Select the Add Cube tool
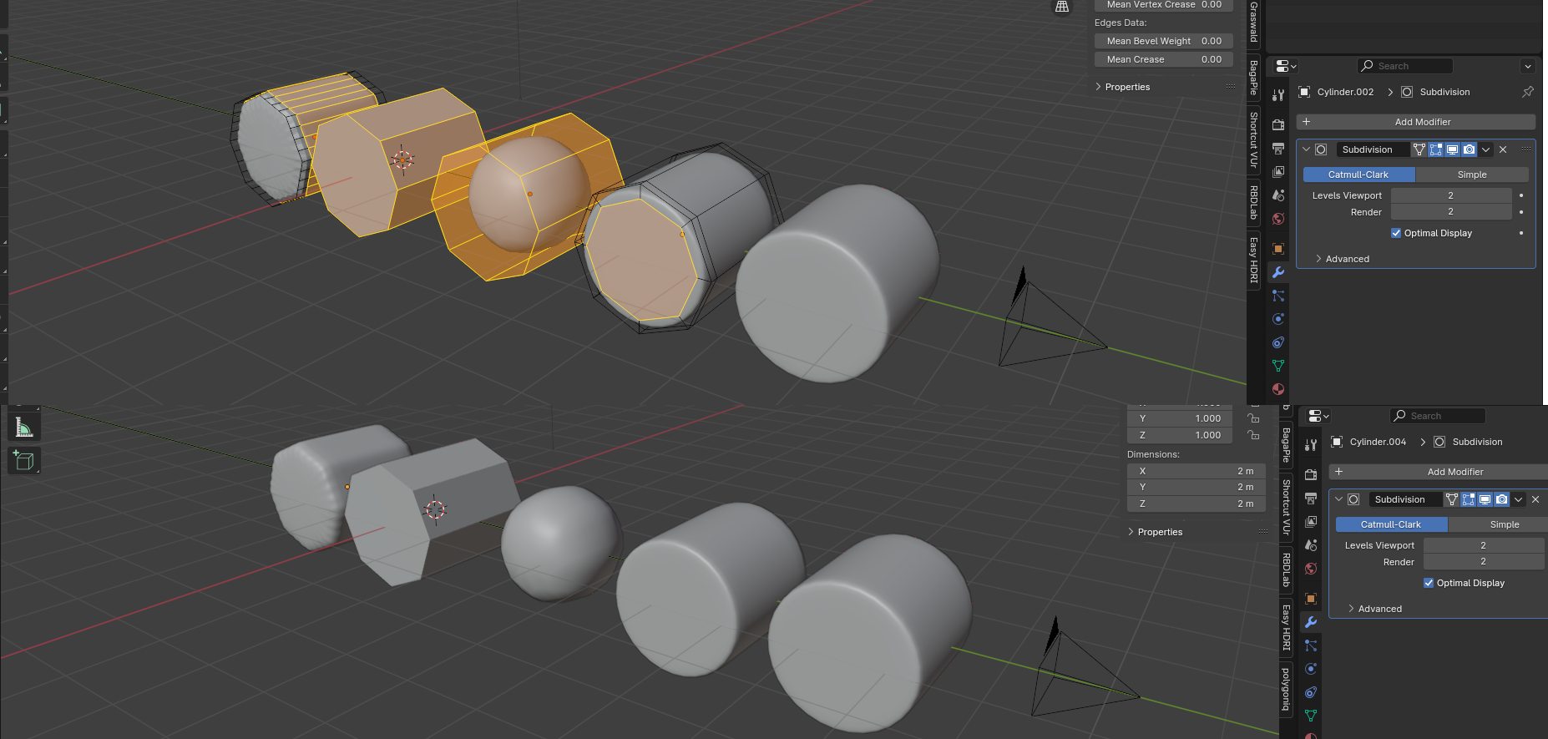Viewport: 1548px width, 739px height. 23,460
